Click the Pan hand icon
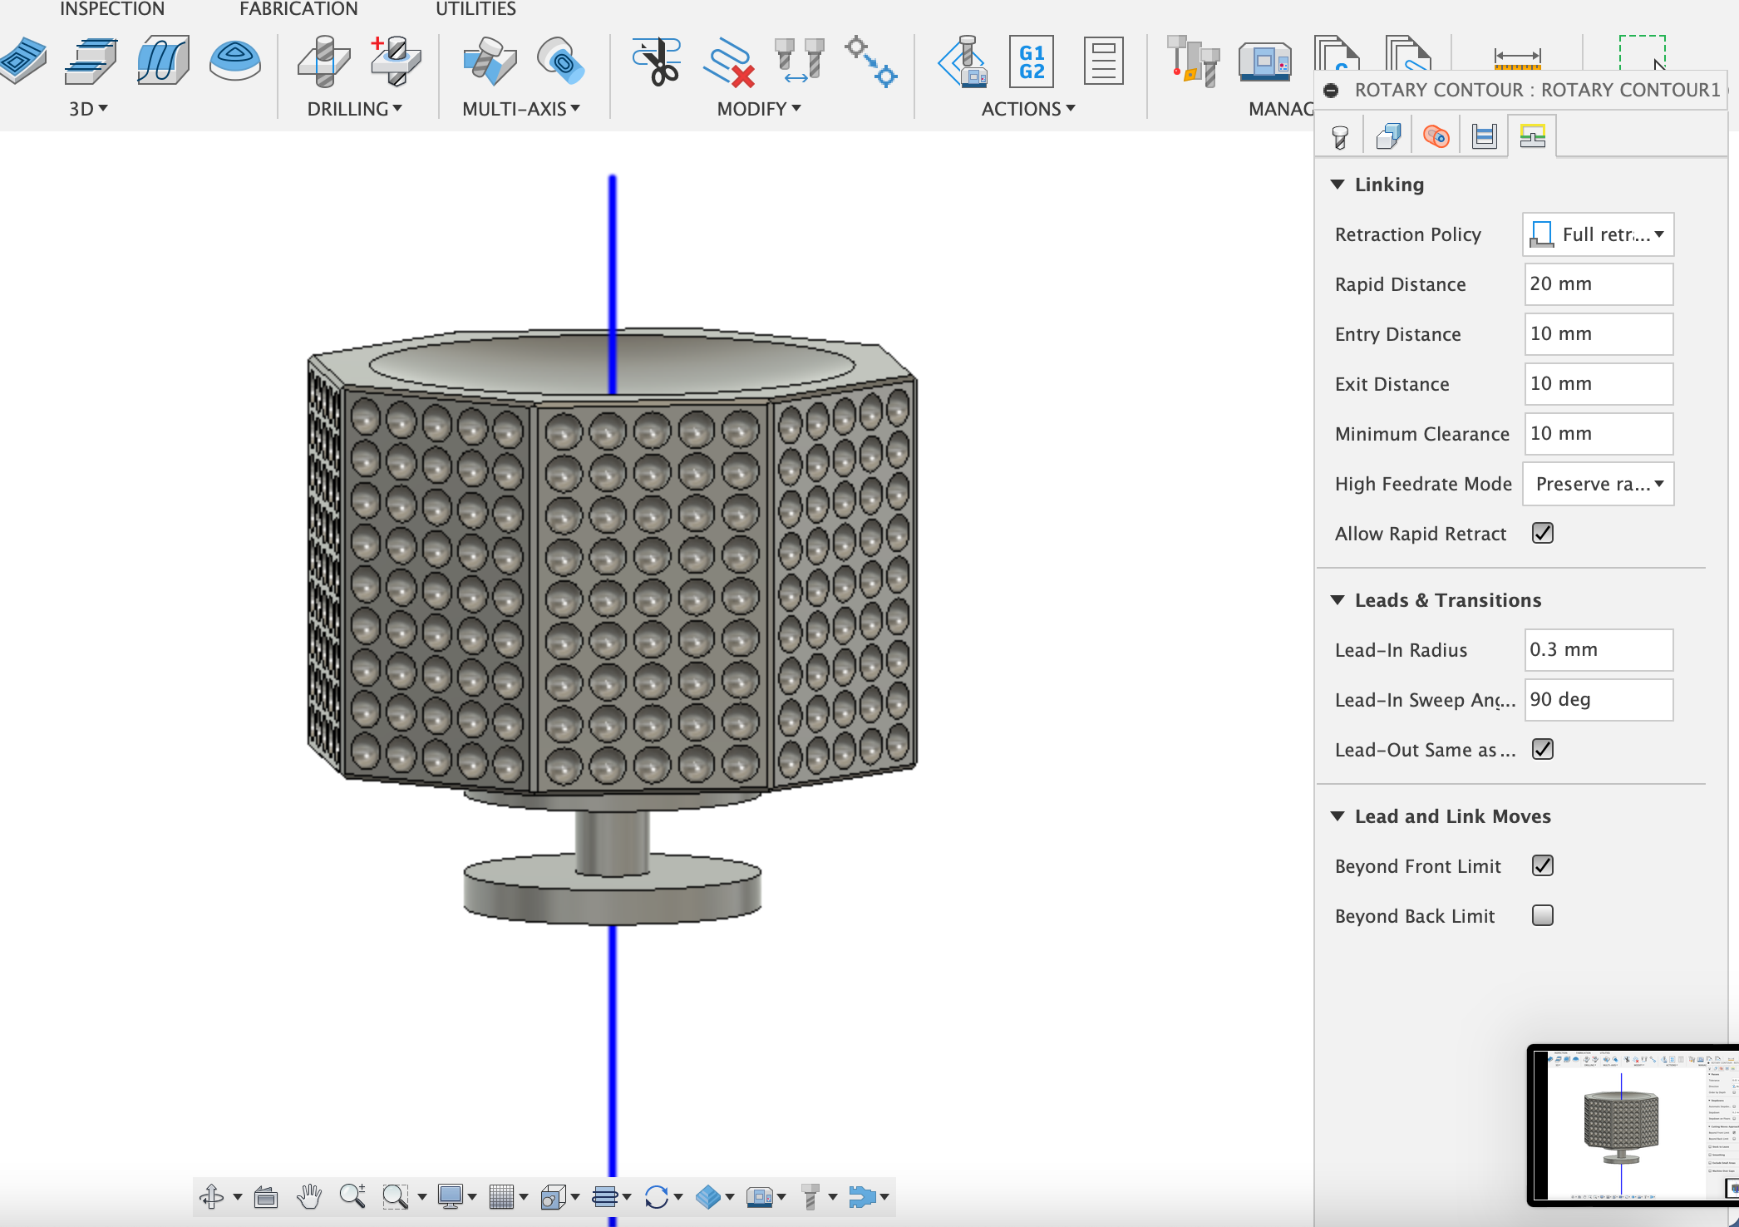 [309, 1196]
